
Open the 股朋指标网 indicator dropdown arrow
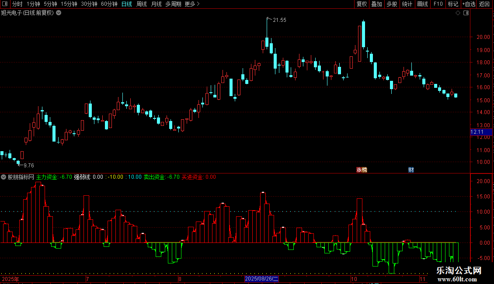pos(3,177)
